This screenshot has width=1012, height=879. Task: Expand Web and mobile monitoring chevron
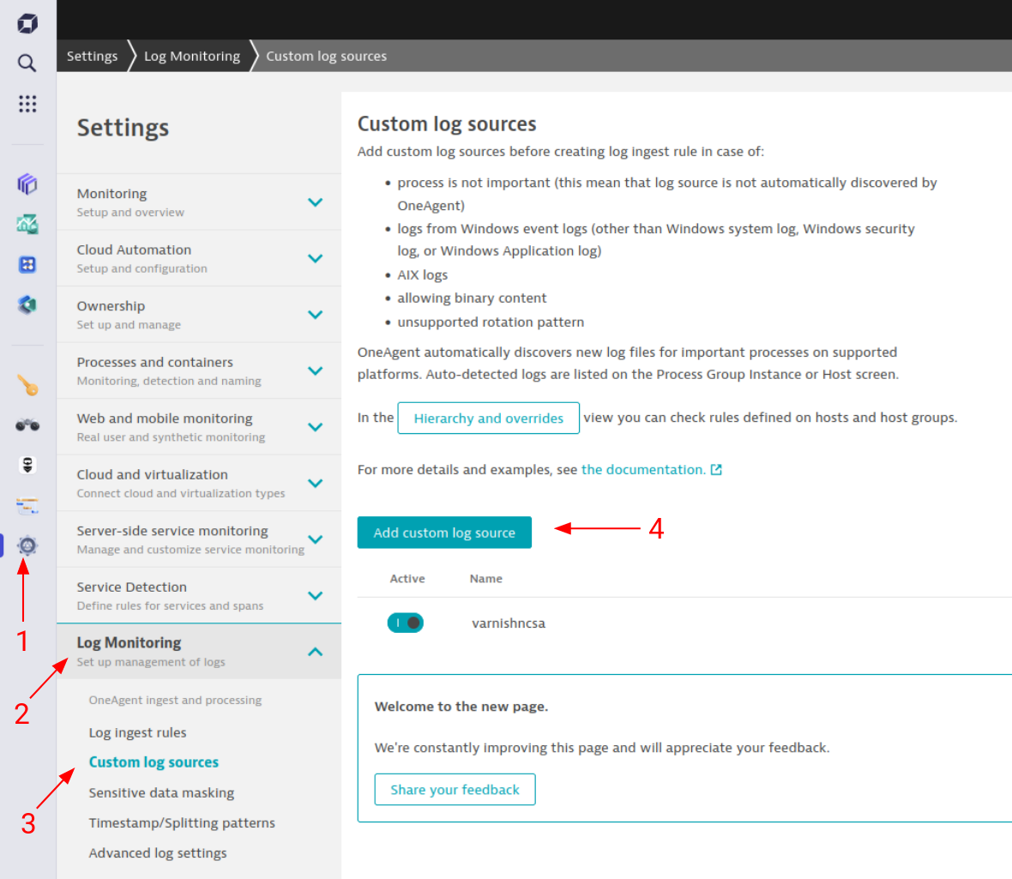click(315, 426)
